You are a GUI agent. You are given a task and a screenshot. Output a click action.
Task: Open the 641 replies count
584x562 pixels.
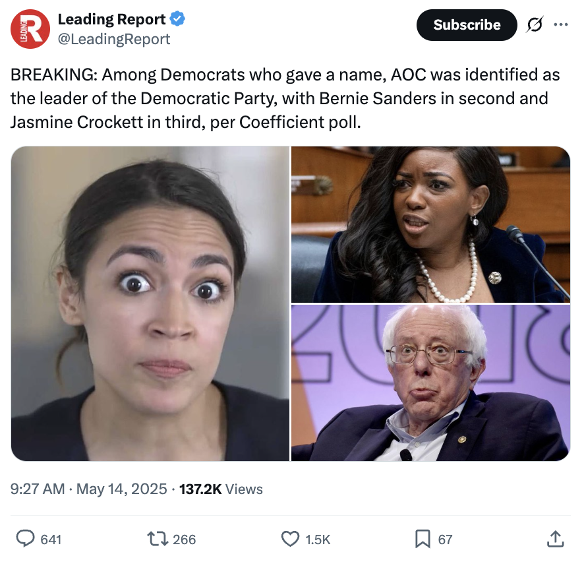pyautogui.click(x=51, y=540)
